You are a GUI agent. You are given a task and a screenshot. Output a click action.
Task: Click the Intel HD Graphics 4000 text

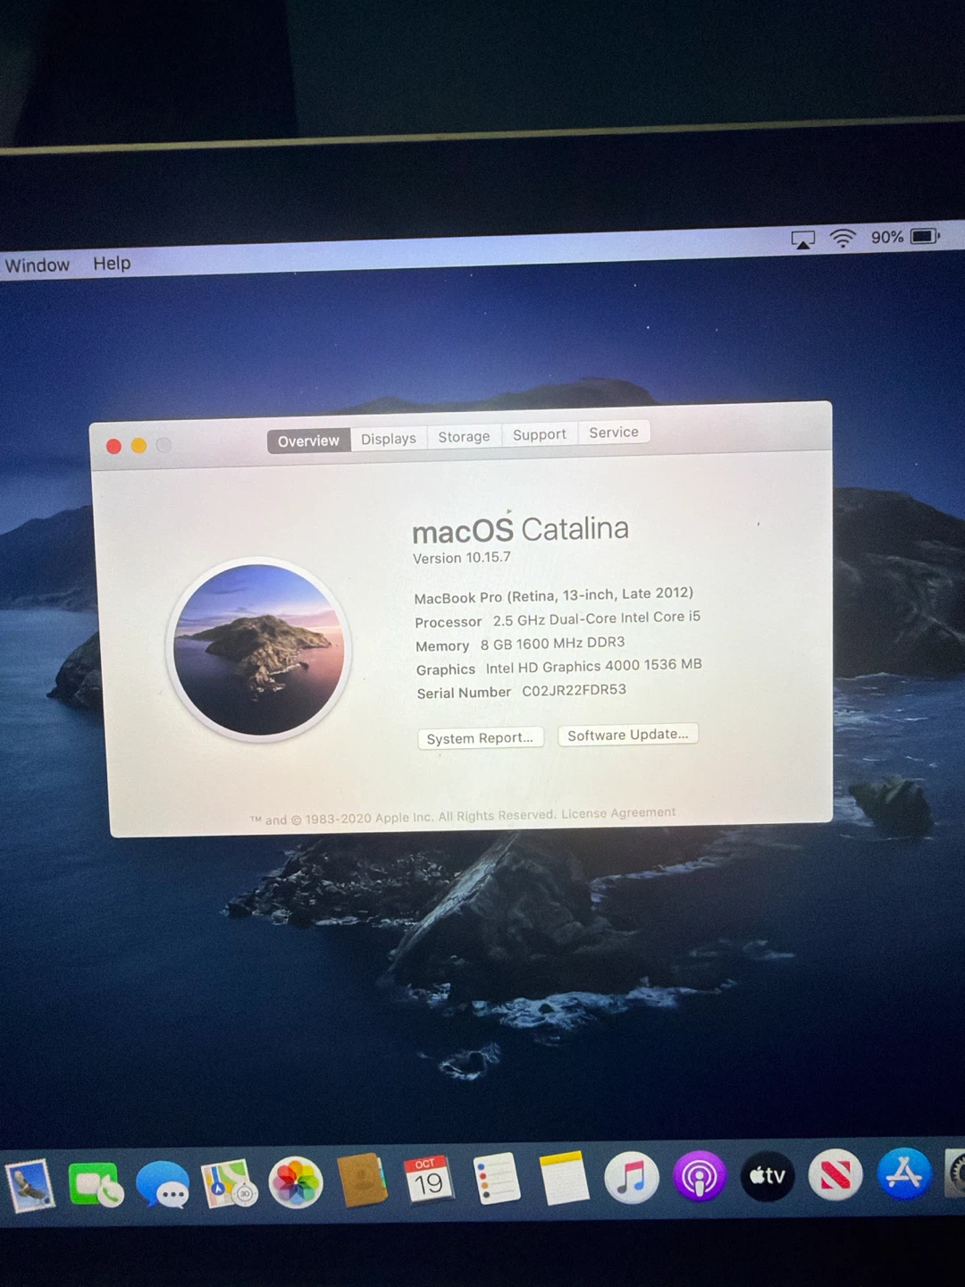594,666
